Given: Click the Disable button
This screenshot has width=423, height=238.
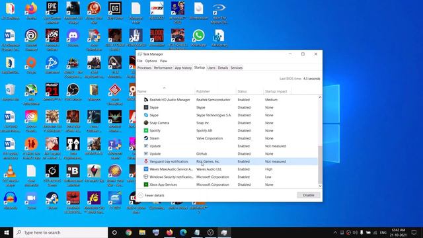Looking at the screenshot, I should click(309, 195).
